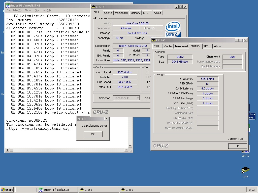Click the Version 1.36 label
The image size is (258, 193).
(235, 139)
